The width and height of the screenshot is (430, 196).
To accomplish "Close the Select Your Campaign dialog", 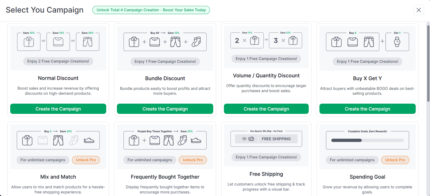I will (418, 10).
